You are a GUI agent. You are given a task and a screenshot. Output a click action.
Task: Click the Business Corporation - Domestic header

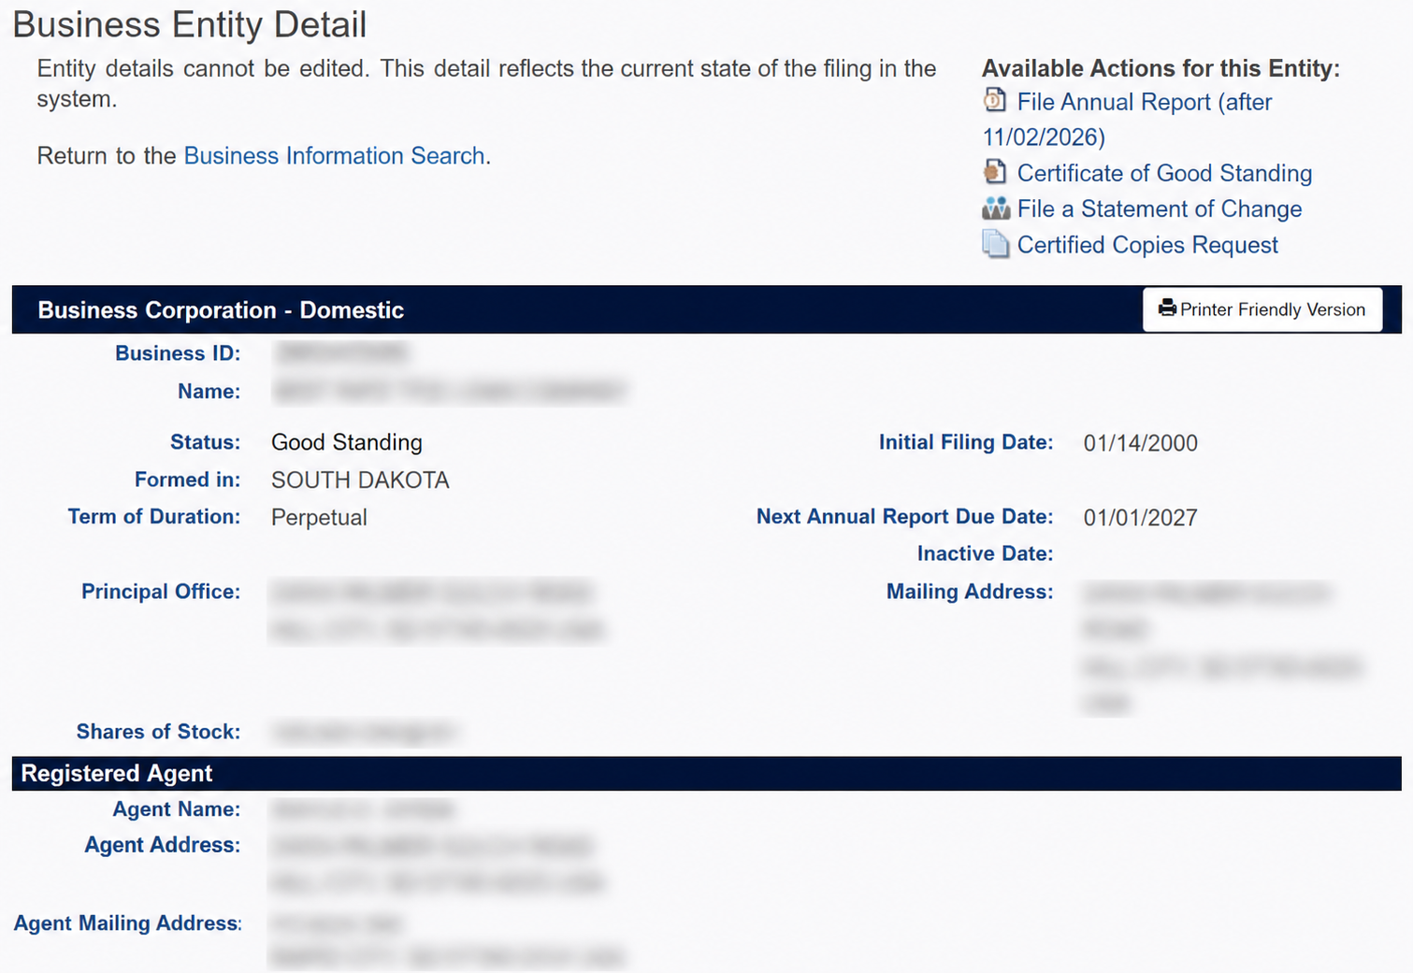[221, 310]
